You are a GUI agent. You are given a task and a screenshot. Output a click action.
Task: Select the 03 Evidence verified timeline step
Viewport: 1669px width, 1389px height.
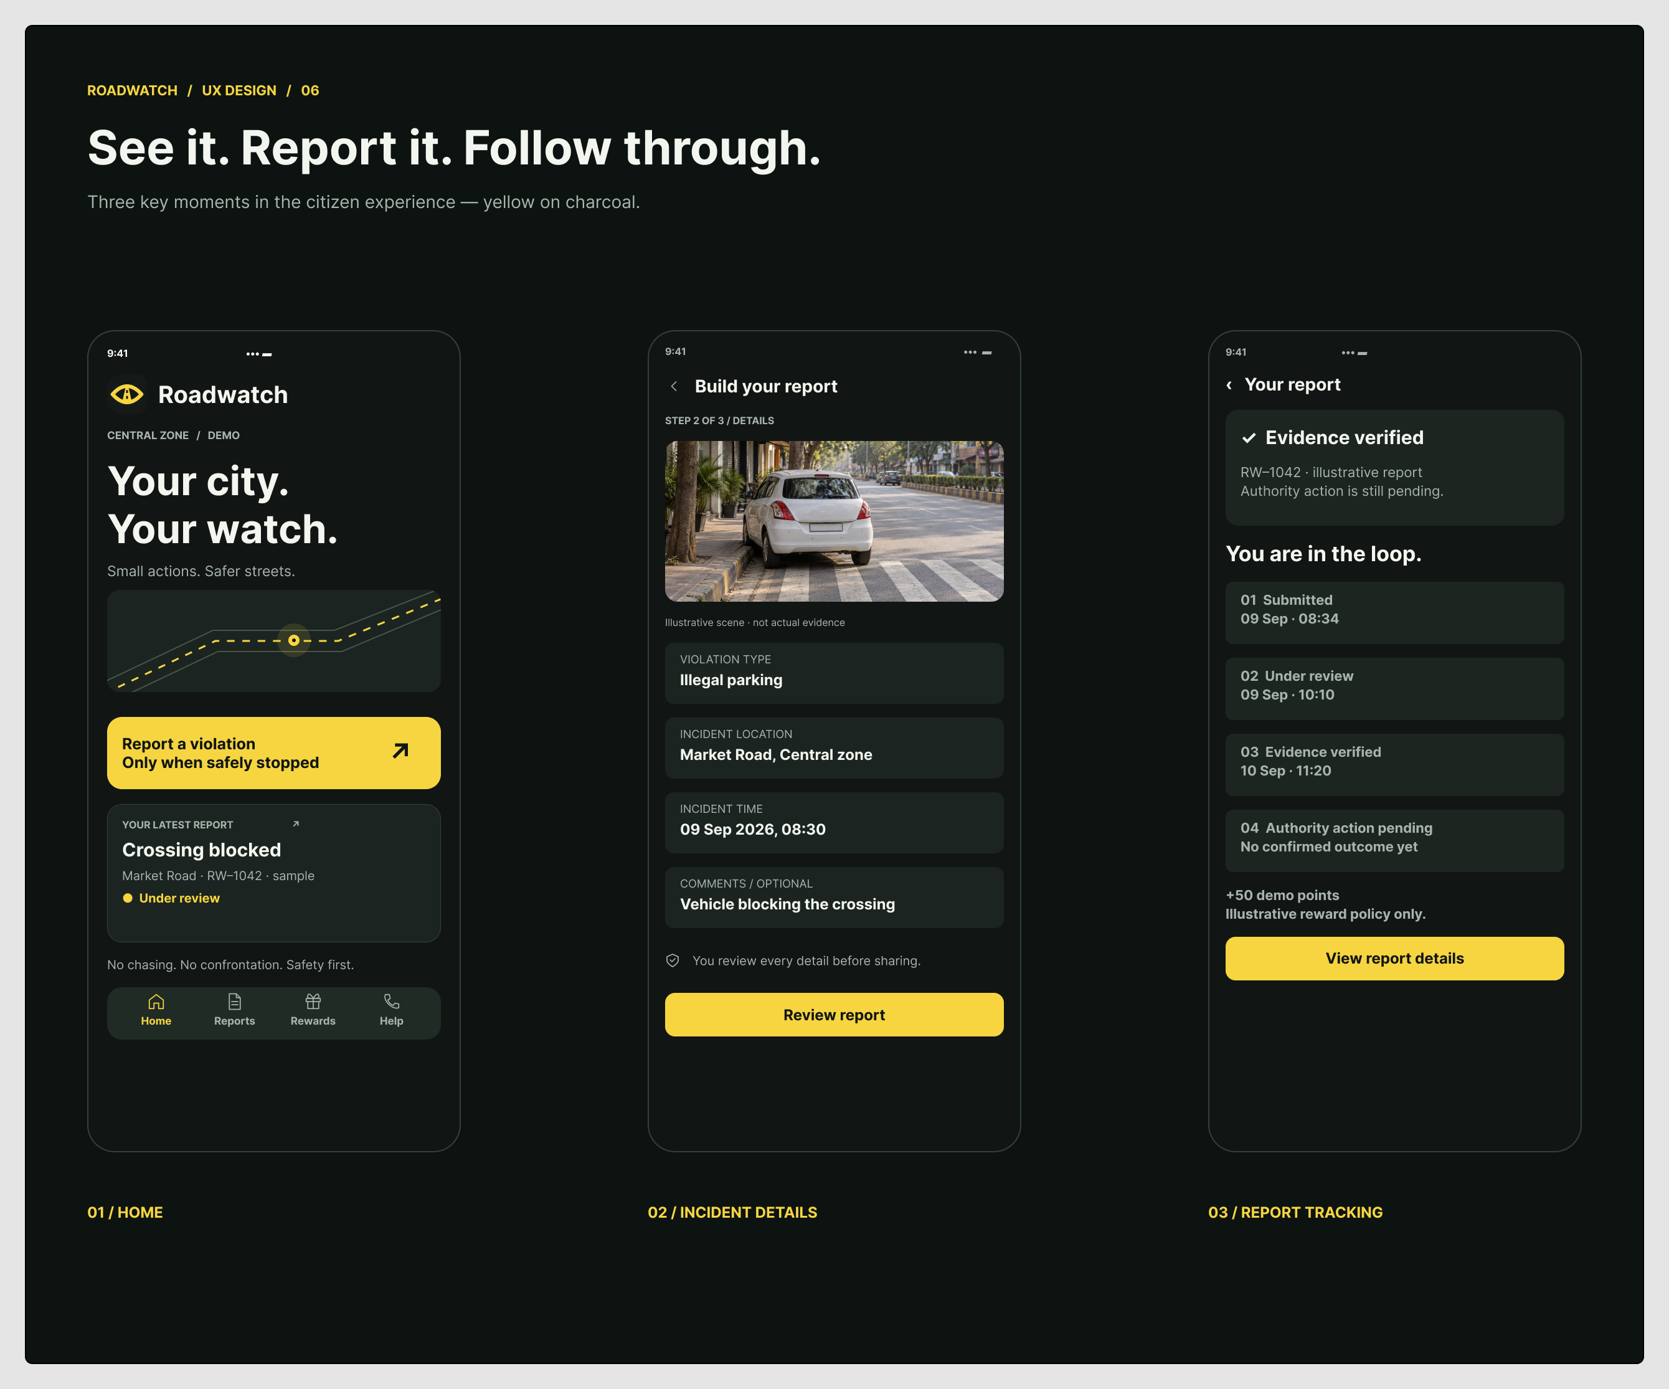[x=1394, y=765]
